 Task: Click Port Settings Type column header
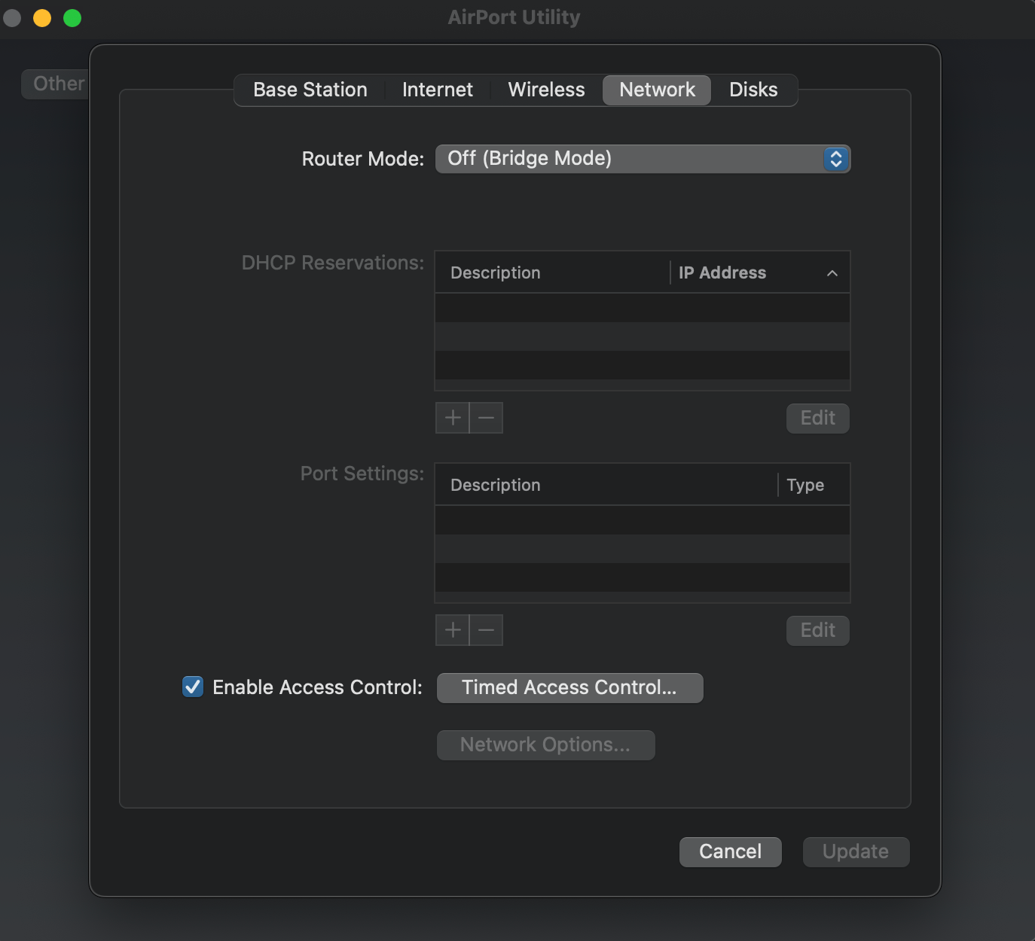click(814, 485)
